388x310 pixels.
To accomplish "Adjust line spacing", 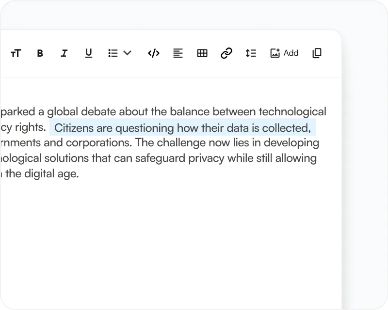I will tap(251, 53).
